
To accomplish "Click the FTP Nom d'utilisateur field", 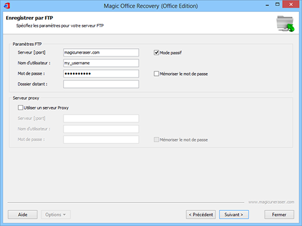I will [x=101, y=63].
